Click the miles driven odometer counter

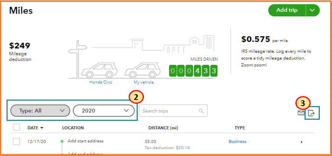(x=193, y=71)
